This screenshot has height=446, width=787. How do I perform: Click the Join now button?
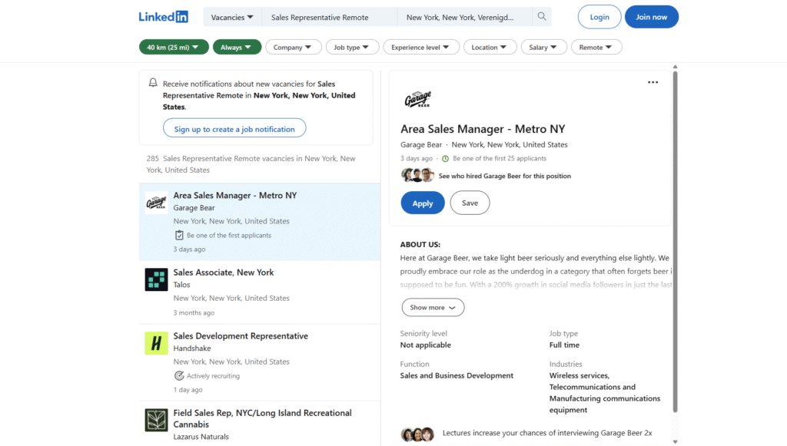point(652,17)
